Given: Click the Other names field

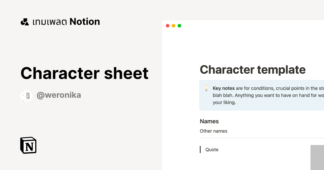Looking at the screenshot, I should [x=214, y=131].
